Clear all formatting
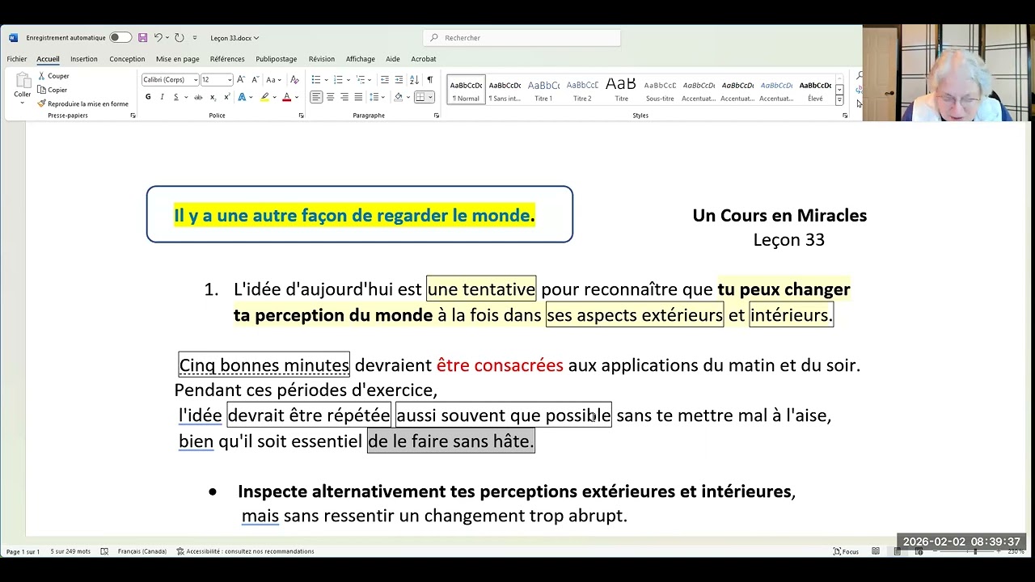Image resolution: width=1035 pixels, height=582 pixels. click(294, 79)
